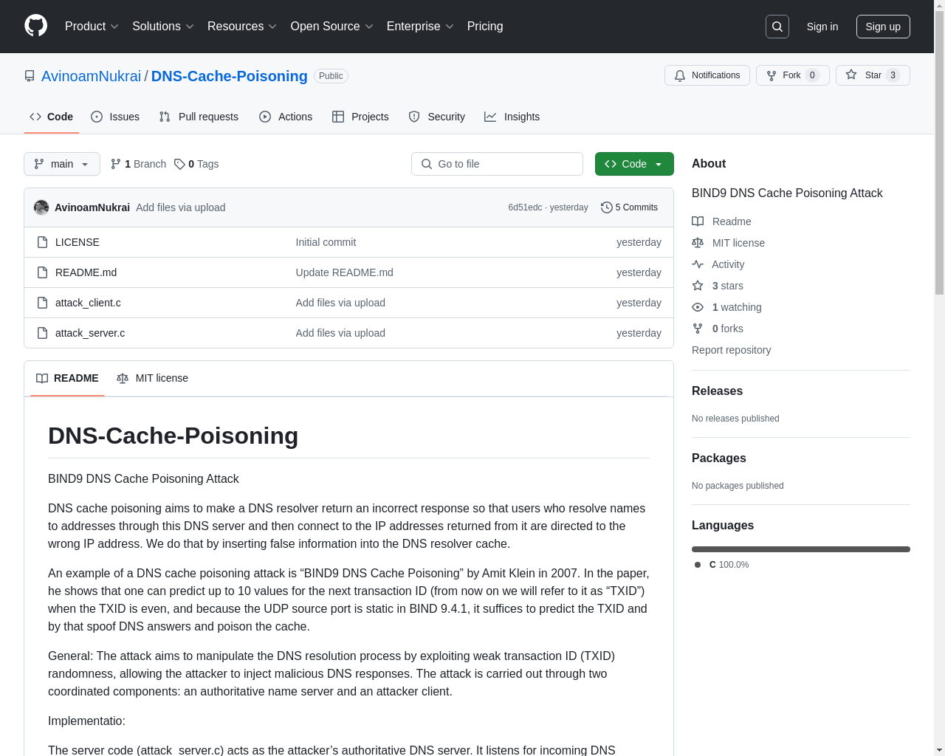Click the C 100.0% language entry
The width and height of the screenshot is (945, 756).
tap(722, 565)
